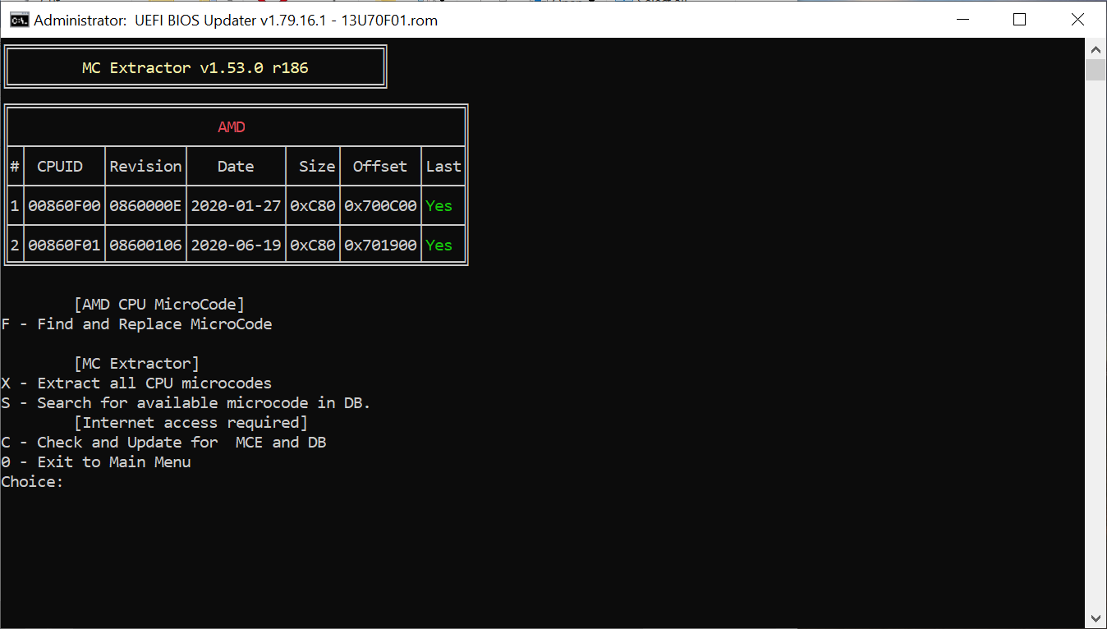The height and width of the screenshot is (629, 1107).
Task: Click the red AMD table heading
Action: (232, 127)
